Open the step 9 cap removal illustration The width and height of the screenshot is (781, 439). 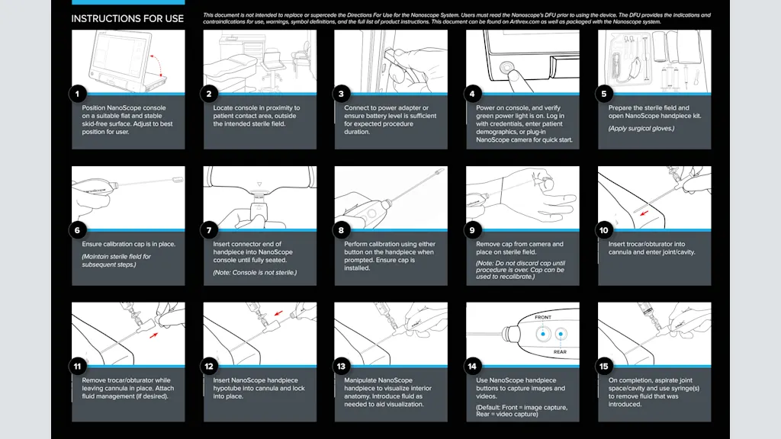pos(522,197)
